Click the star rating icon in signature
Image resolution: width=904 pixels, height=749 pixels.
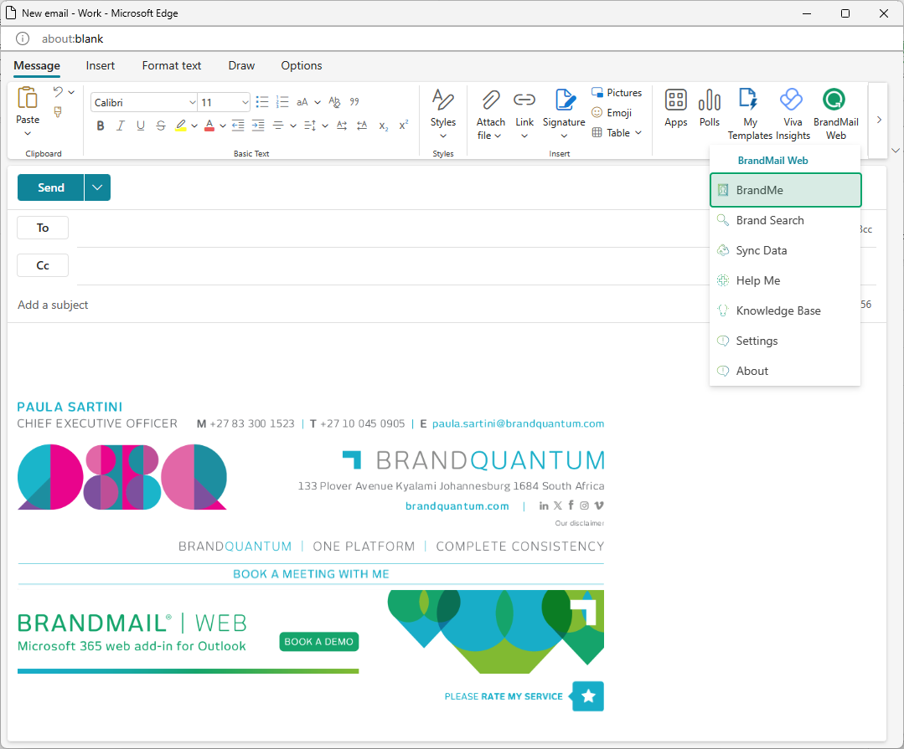point(588,696)
